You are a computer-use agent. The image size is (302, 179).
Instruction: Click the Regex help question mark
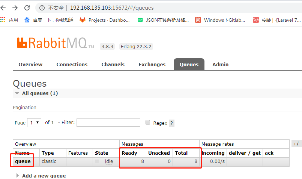pyautogui.click(x=171, y=123)
